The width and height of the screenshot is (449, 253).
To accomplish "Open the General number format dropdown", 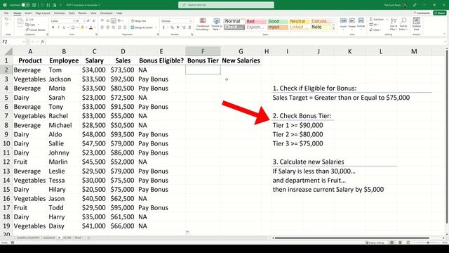I will tap(190, 21).
